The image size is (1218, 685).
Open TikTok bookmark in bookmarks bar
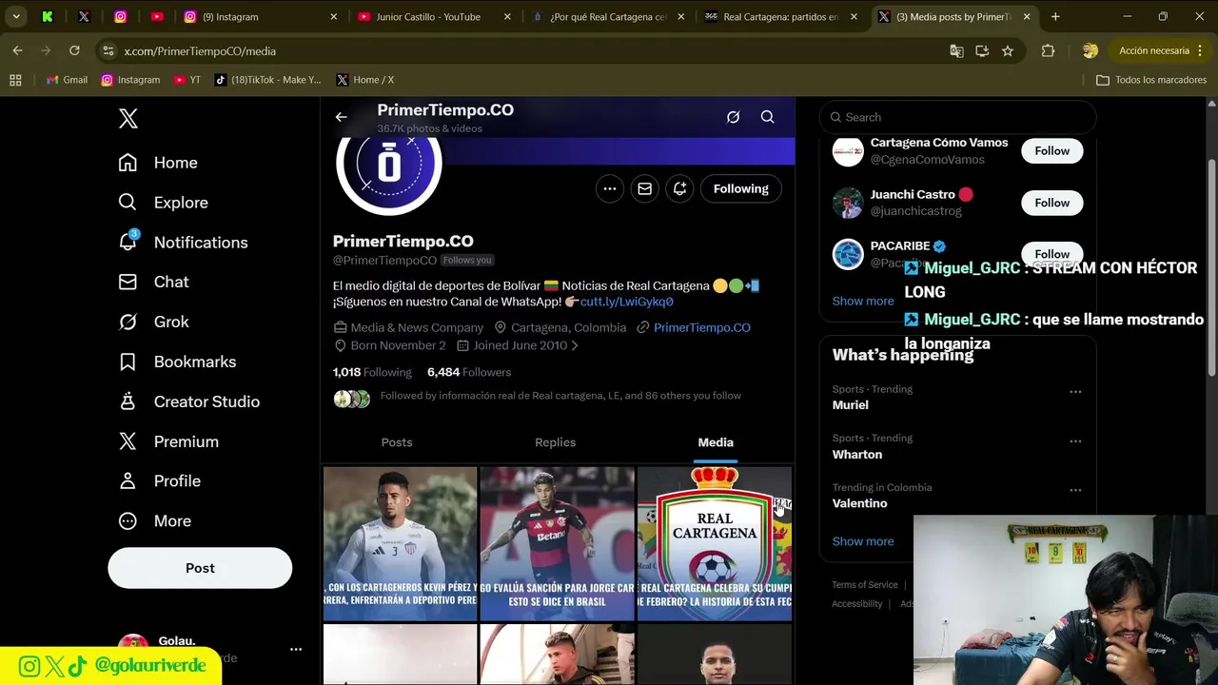coord(267,80)
